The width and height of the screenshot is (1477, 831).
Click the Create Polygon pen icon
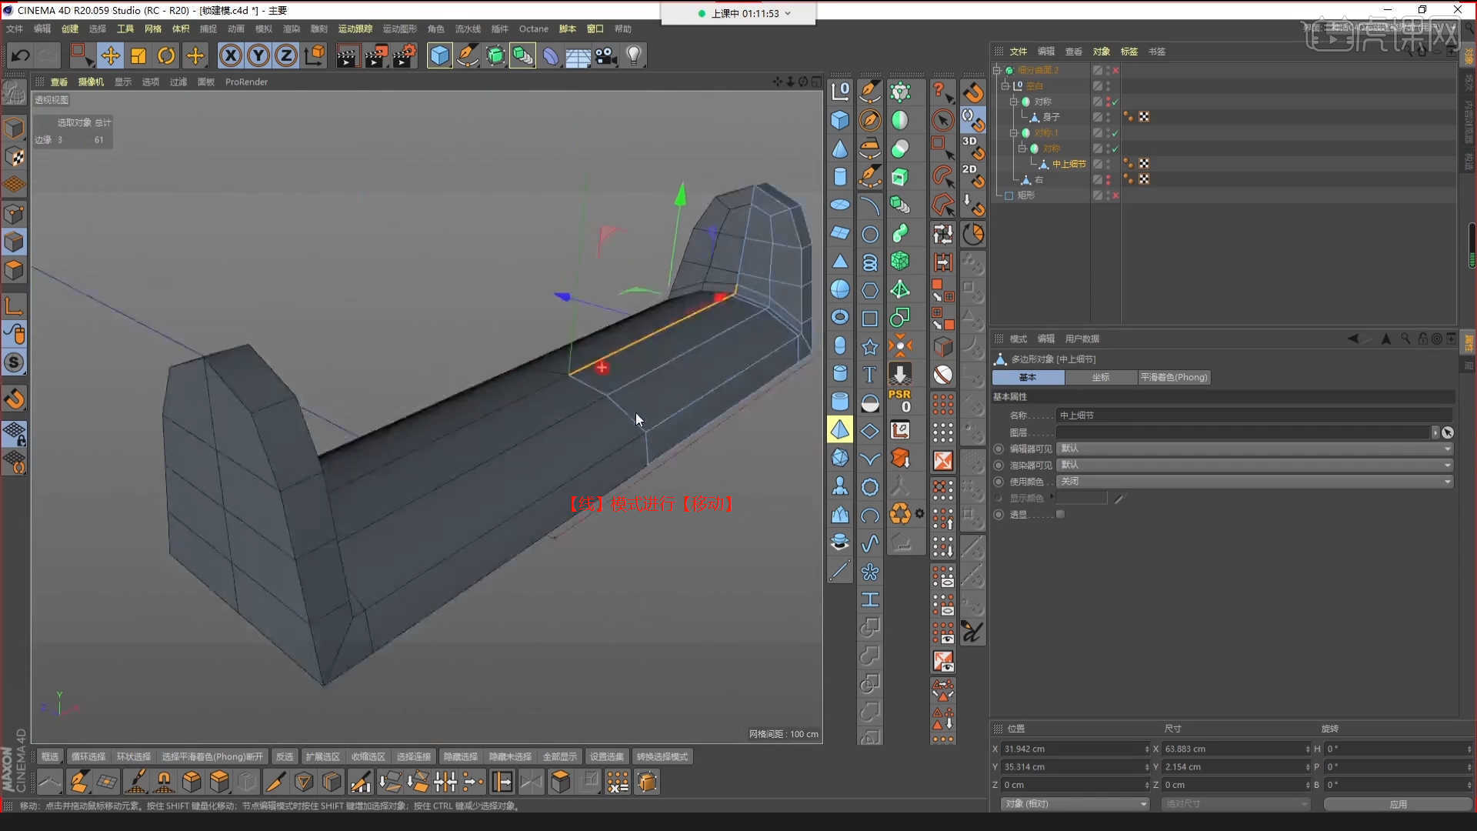(x=78, y=782)
